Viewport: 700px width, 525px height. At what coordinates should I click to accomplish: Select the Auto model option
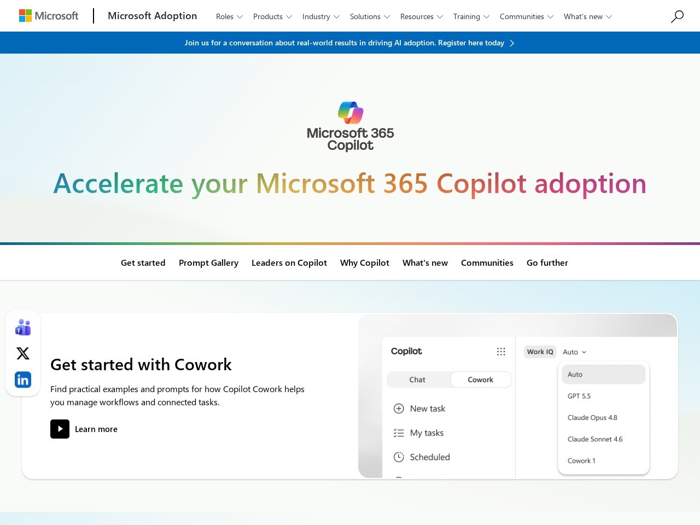(x=604, y=375)
